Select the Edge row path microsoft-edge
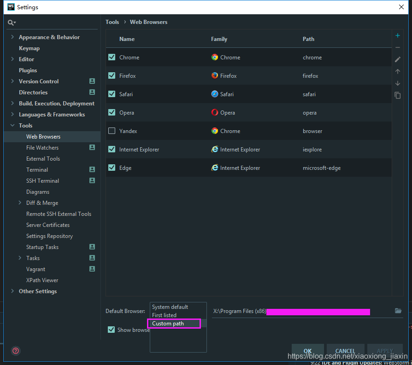The height and width of the screenshot is (365, 412). 322,168
